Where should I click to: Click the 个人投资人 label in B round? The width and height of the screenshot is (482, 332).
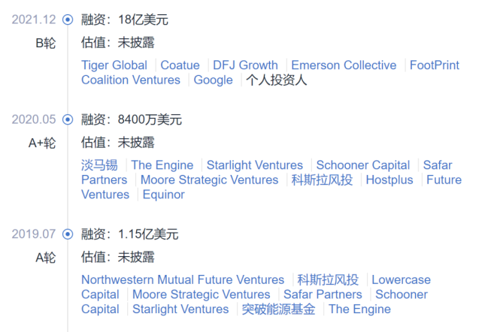click(277, 80)
